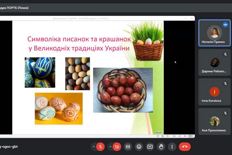Screen dimensions: 232x155
Task: Switch to PowerPoint normal view icon
Action: (174, 136)
